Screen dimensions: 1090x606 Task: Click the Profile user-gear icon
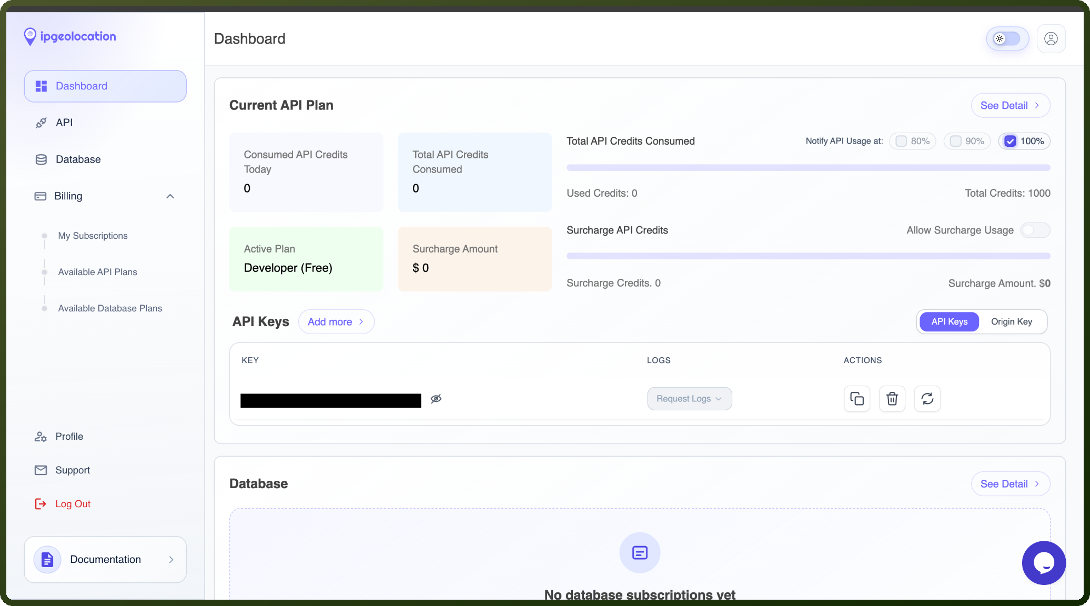tap(41, 437)
